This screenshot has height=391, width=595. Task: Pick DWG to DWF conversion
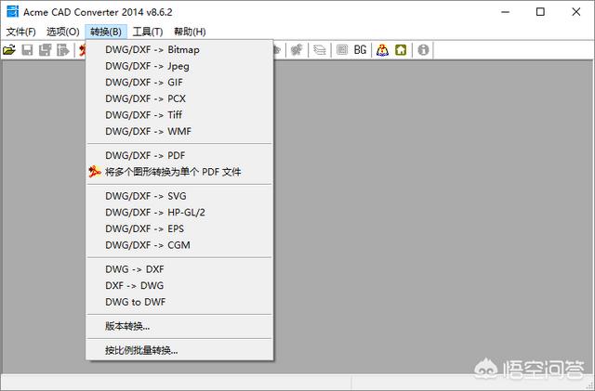(136, 302)
